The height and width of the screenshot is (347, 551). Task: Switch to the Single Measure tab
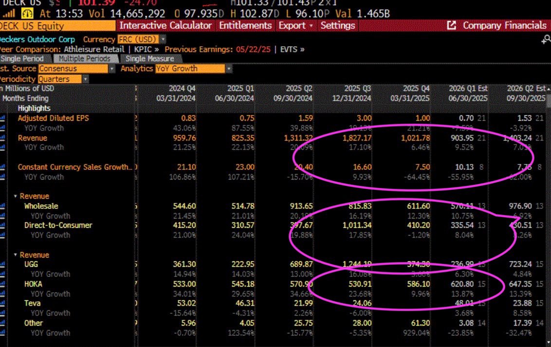click(150, 59)
